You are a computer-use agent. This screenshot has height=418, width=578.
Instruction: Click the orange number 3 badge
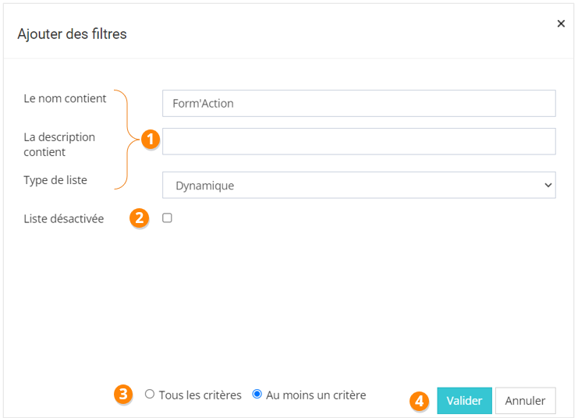[123, 395]
